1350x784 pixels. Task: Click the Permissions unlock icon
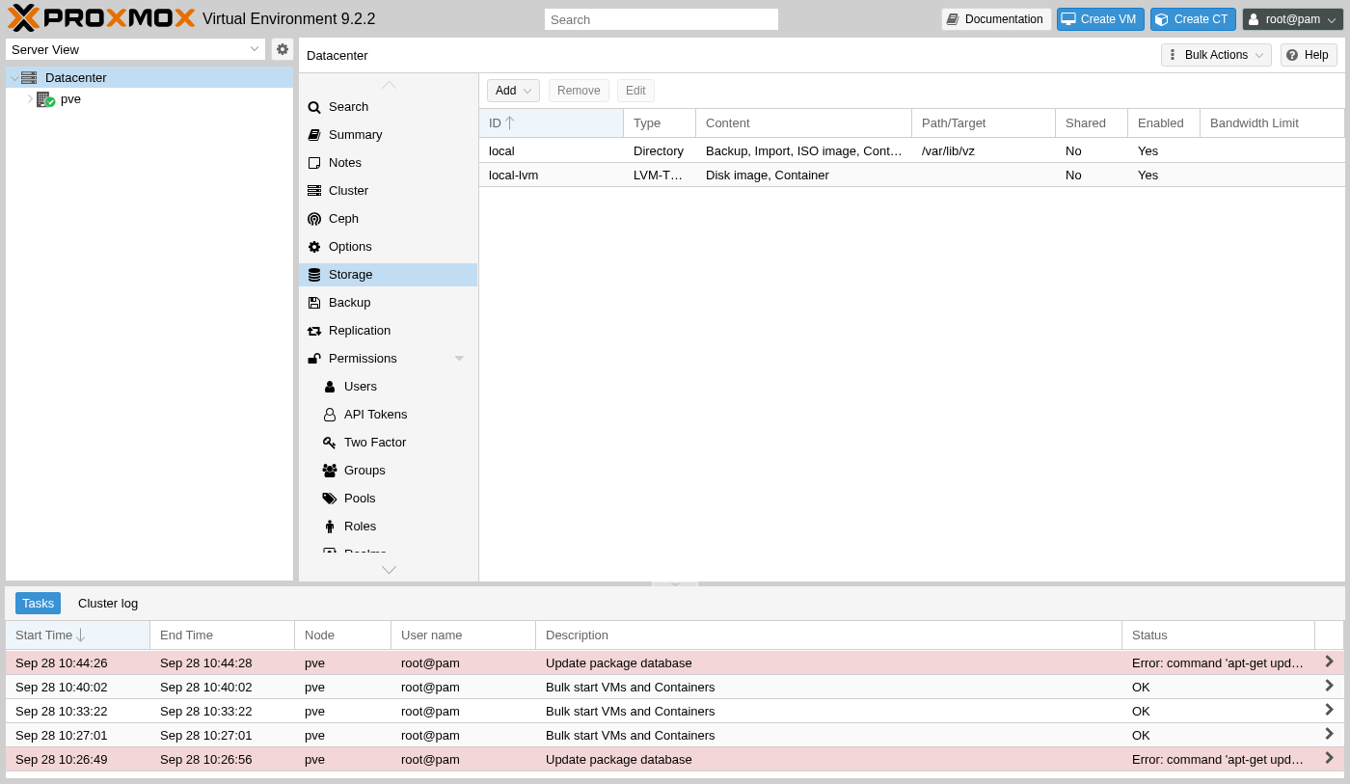click(x=314, y=359)
